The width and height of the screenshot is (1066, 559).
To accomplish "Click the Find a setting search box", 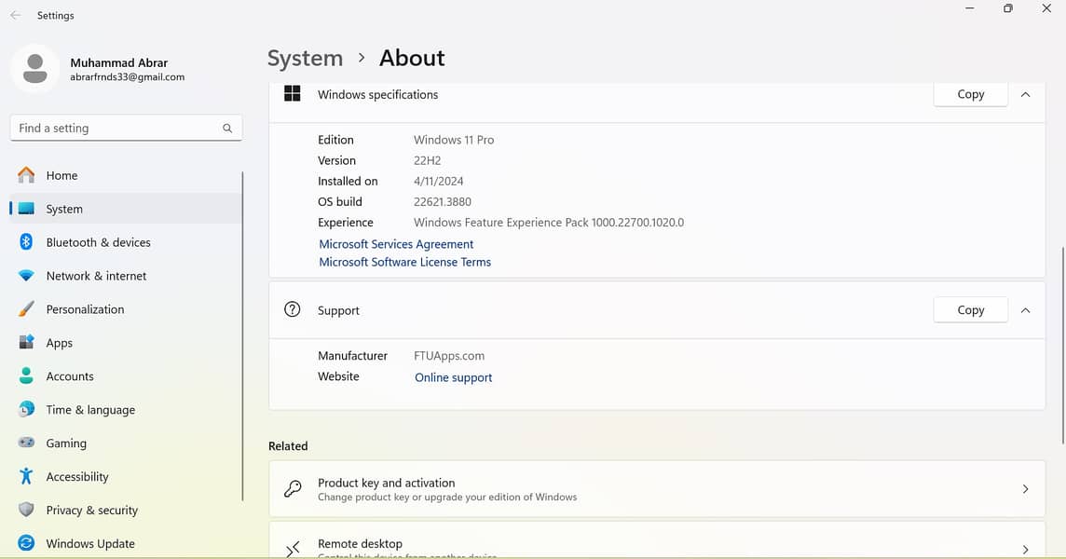I will pyautogui.click(x=116, y=129).
